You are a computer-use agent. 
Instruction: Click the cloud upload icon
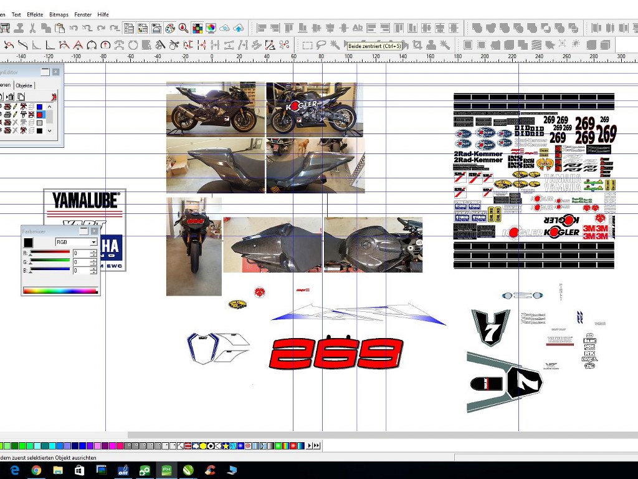tap(239, 28)
